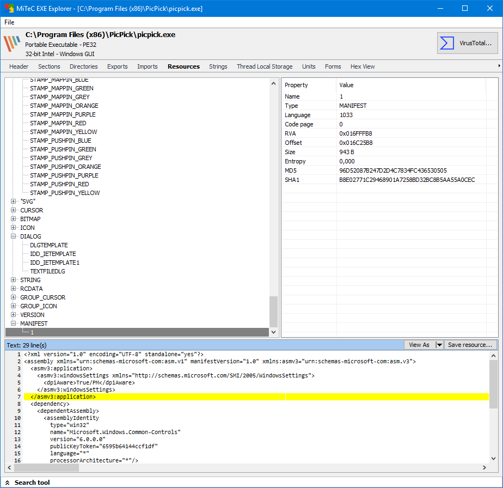This screenshot has width=503, height=488.
Task: Select STAMP_PUSHPIN_RED resource
Action: [59, 184]
